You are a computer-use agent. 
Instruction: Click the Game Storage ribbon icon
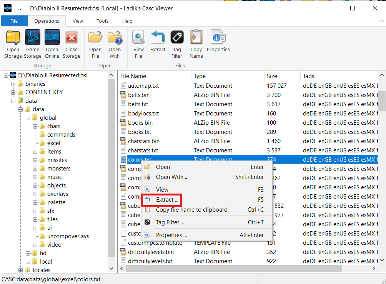[x=33, y=37]
